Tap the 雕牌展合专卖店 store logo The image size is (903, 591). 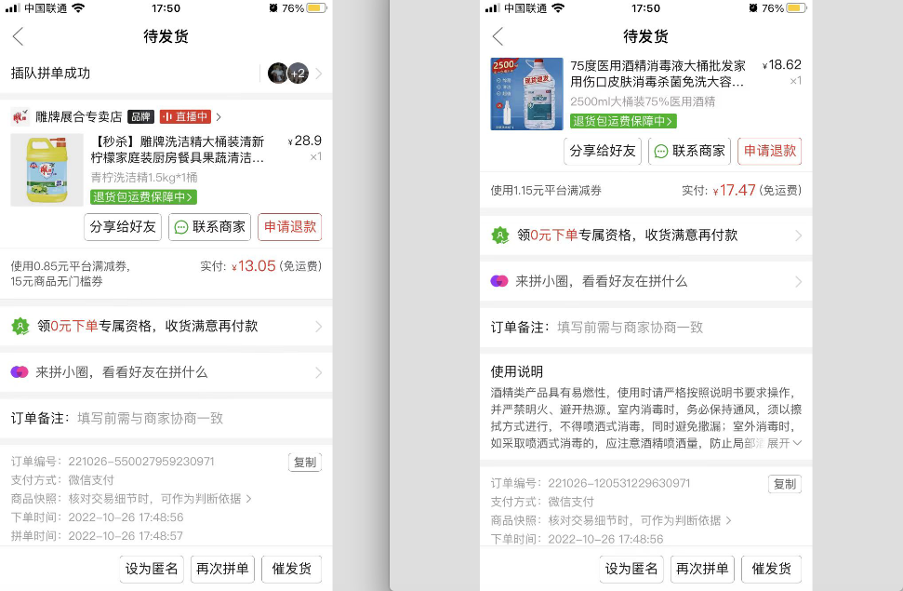tap(20, 117)
